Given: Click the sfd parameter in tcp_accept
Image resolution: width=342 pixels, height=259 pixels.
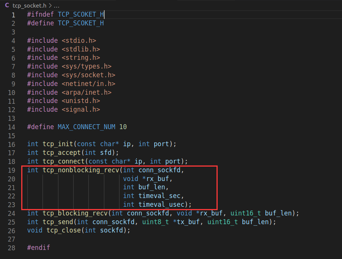Looking at the screenshot, I should pos(106,153).
